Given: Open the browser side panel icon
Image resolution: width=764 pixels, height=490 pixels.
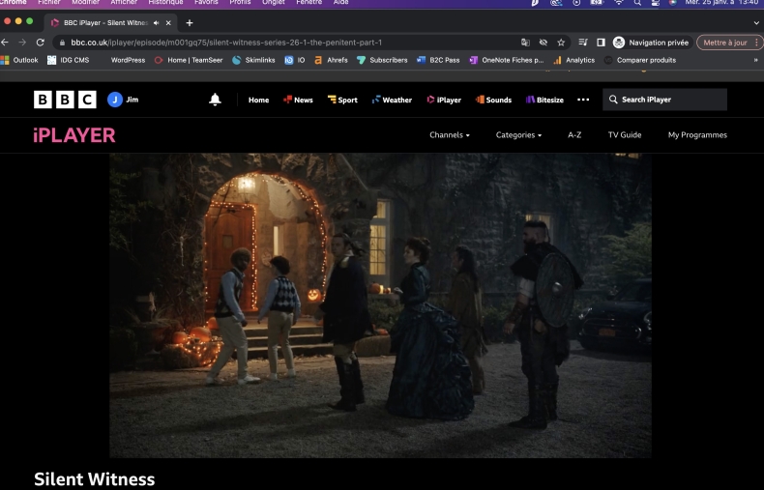Looking at the screenshot, I should pyautogui.click(x=601, y=43).
